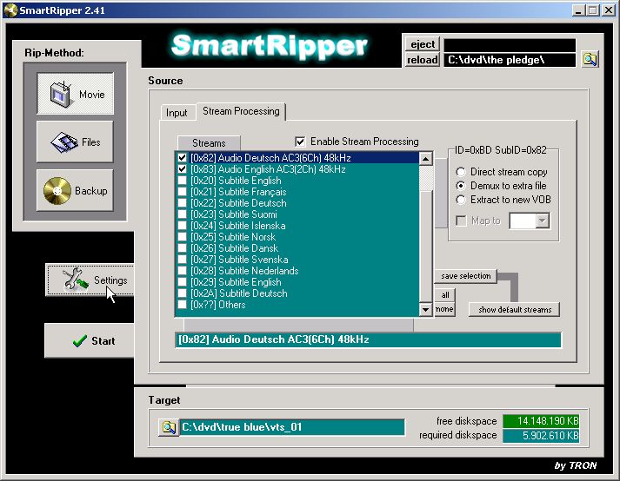Check the 0x28 Subtitle Nederlands stream

(182, 271)
